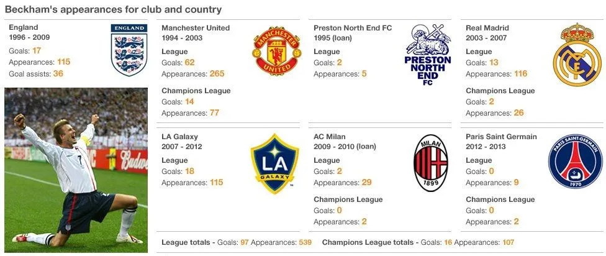The height and width of the screenshot is (256, 606).
Task: Click the Manchester United club badge
Action: point(277,51)
